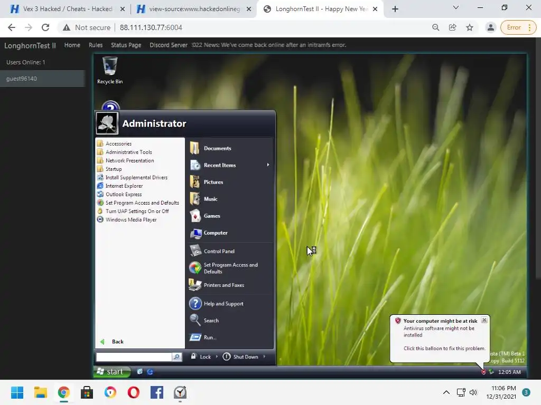Bookmark this page with the star
This screenshot has height=405, width=541.
click(469, 27)
